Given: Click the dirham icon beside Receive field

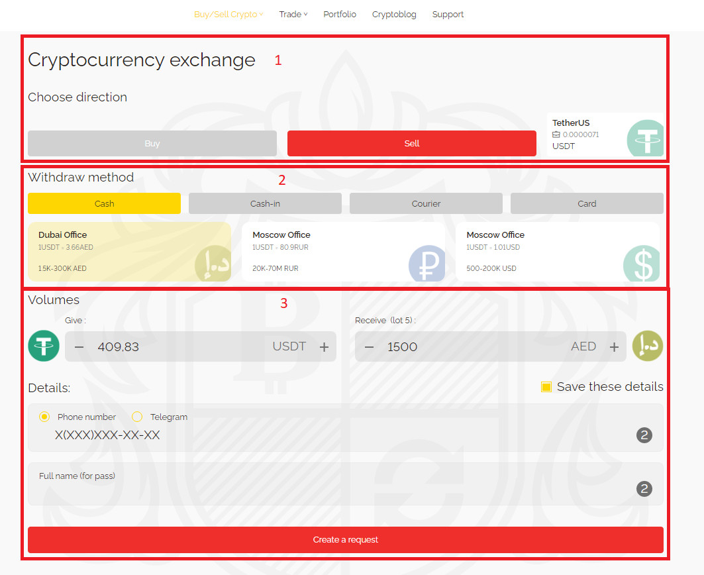Looking at the screenshot, I should [x=647, y=346].
